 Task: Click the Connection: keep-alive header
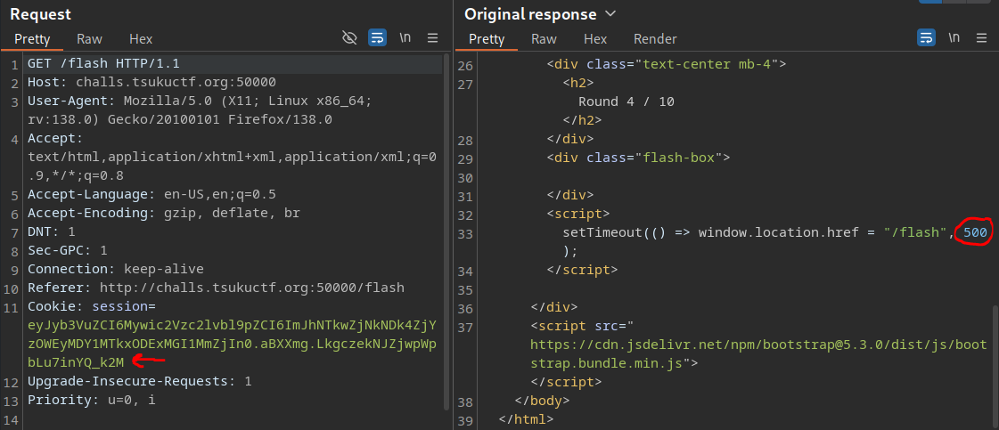(115, 269)
